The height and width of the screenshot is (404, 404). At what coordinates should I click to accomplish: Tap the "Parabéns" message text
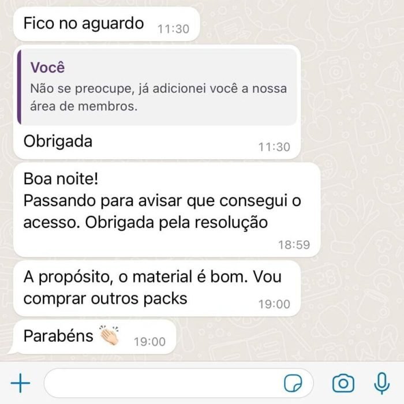pyautogui.click(x=58, y=336)
